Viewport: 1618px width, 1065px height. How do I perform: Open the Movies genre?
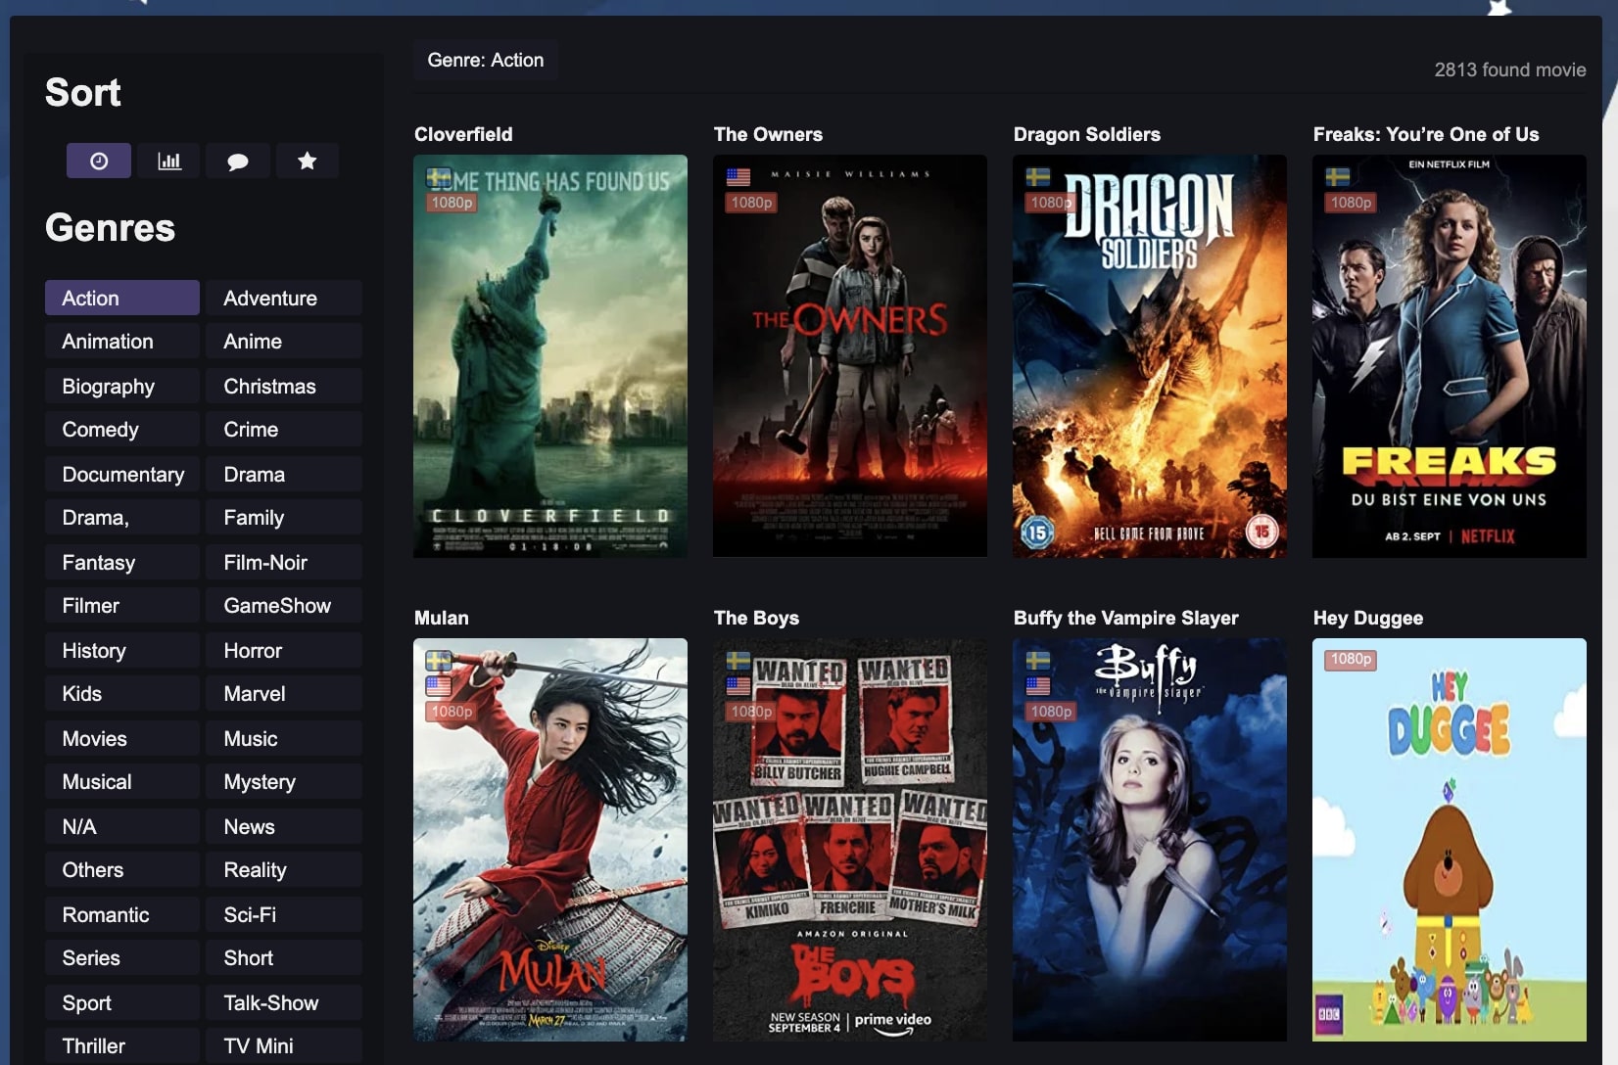pyautogui.click(x=122, y=738)
